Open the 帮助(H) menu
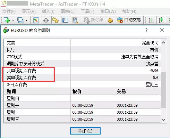170x138 pixels. (129, 11)
